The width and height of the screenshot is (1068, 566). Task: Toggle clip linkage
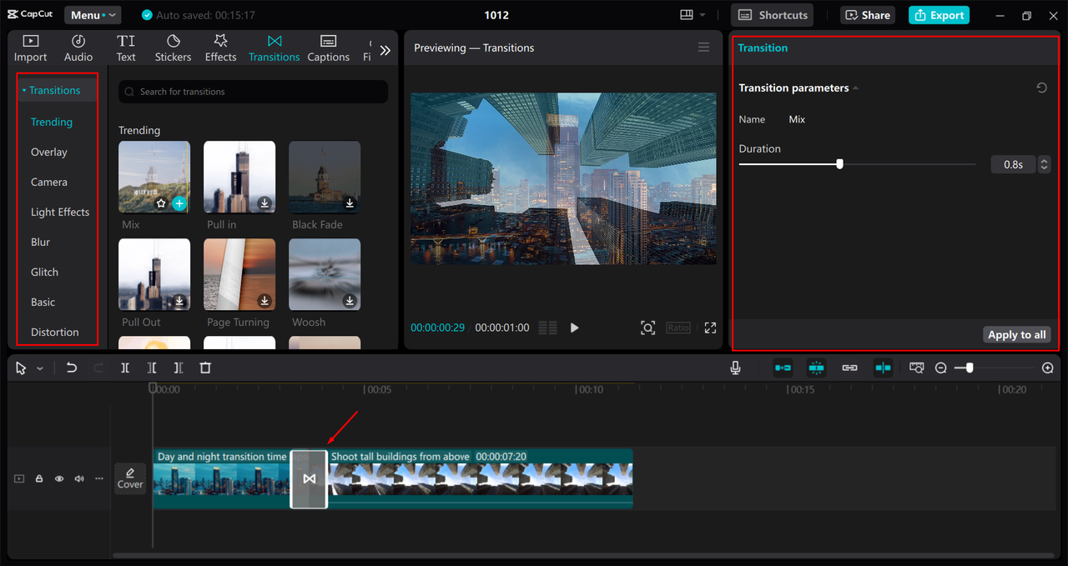coord(849,368)
